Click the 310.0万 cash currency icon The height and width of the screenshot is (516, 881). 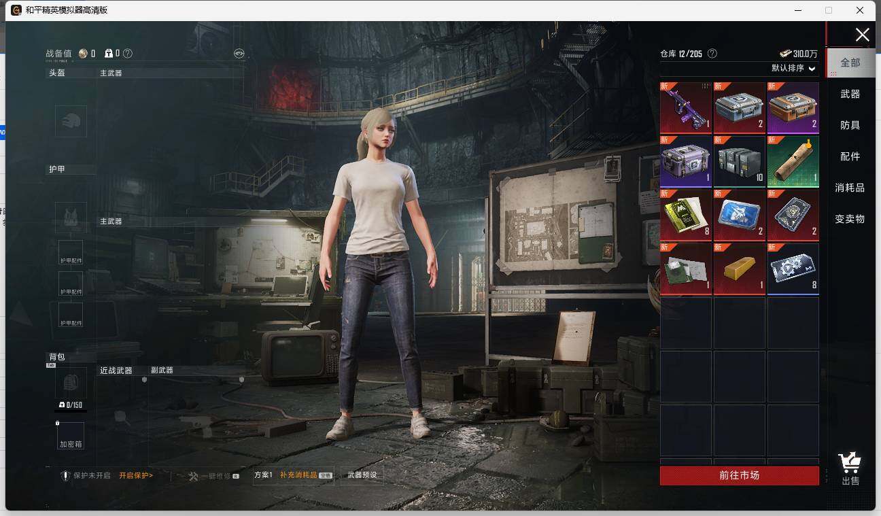point(785,54)
